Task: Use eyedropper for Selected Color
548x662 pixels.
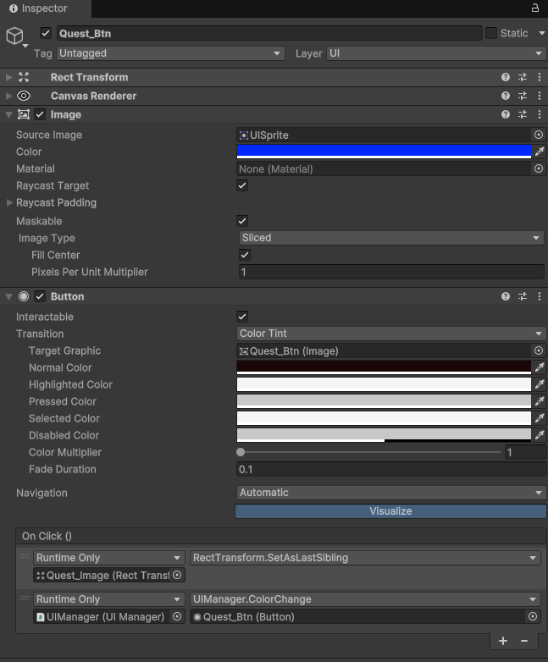Action: (x=540, y=418)
